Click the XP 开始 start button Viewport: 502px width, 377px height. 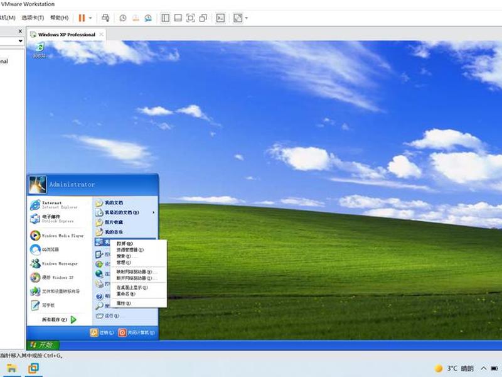pos(43,345)
